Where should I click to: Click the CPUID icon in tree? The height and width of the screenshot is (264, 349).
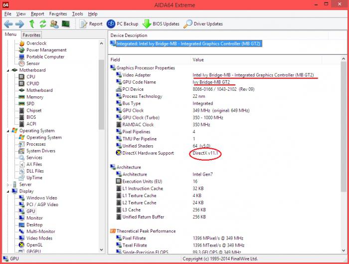(21, 83)
